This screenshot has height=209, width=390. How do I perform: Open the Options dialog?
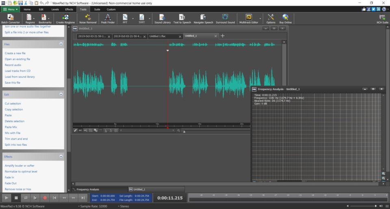(x=271, y=19)
